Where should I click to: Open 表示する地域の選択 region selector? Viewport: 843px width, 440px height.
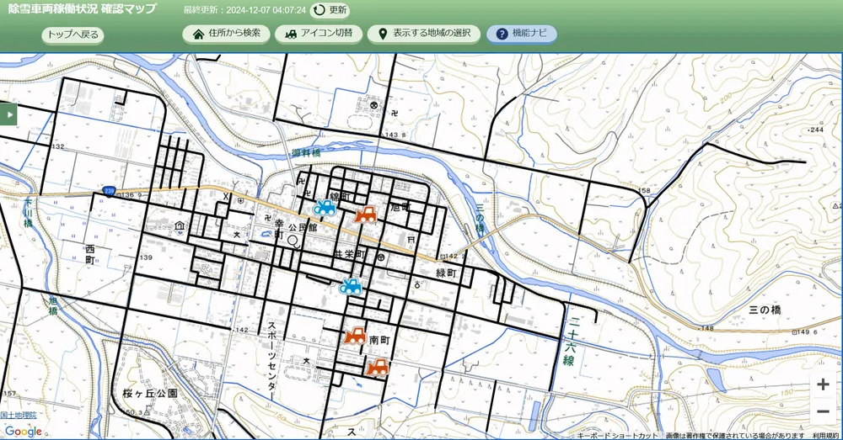pyautogui.click(x=424, y=34)
